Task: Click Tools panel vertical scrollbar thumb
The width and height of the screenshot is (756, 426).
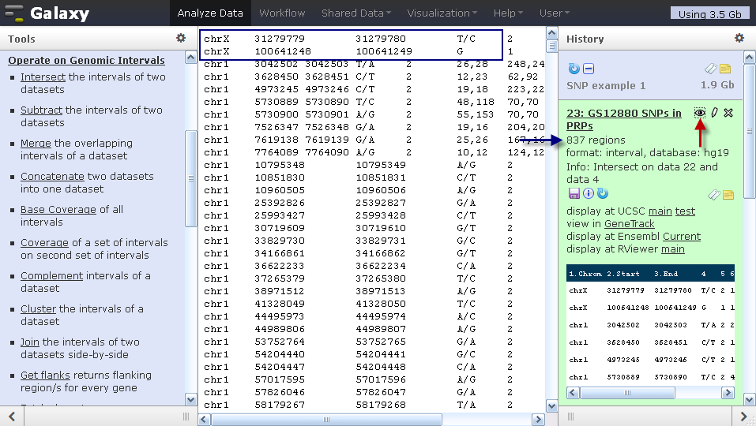Action: click(x=191, y=178)
